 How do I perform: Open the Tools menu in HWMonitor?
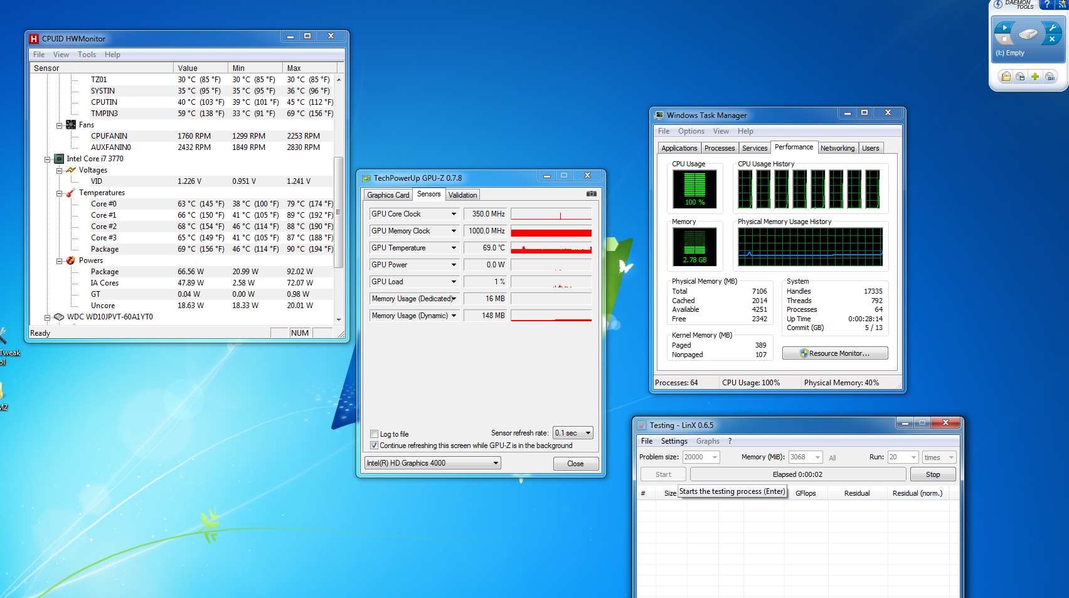click(x=87, y=55)
